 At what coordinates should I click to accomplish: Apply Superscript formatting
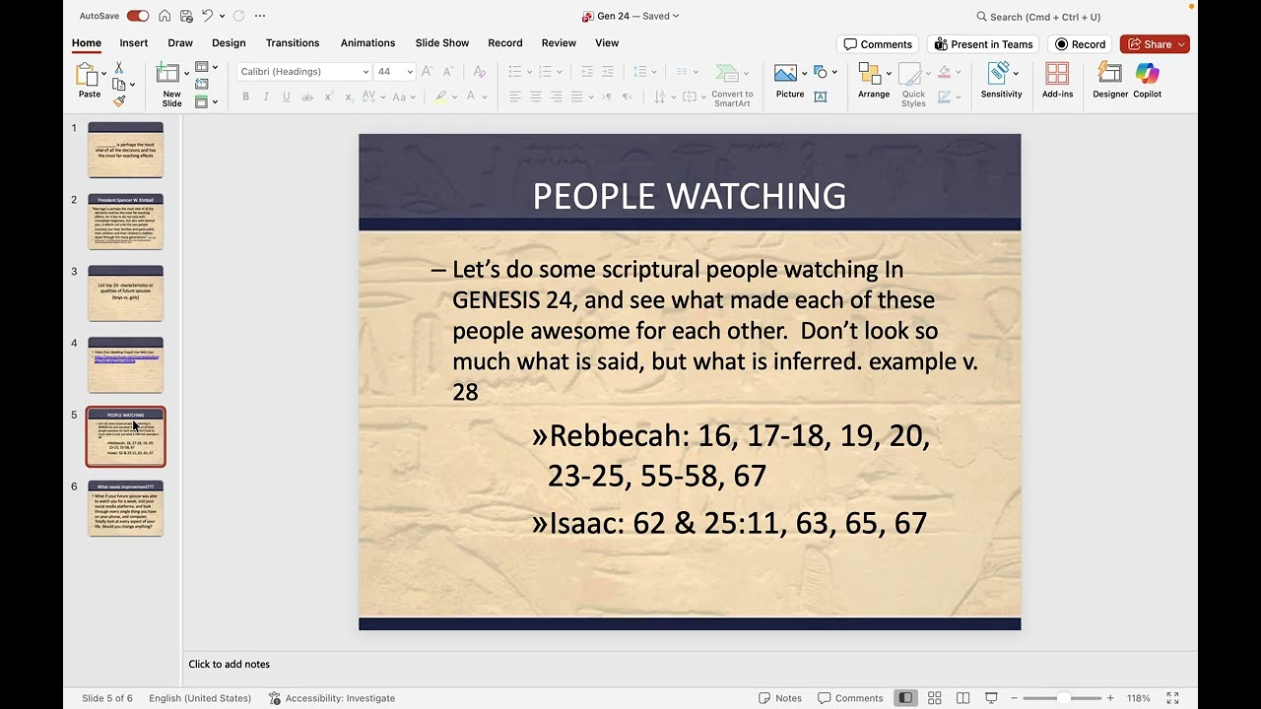click(x=328, y=97)
